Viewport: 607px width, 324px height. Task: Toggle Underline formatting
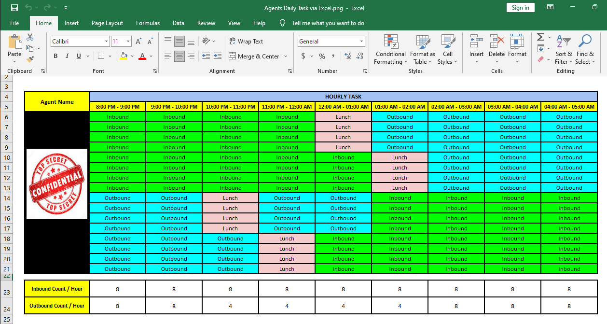pos(79,56)
